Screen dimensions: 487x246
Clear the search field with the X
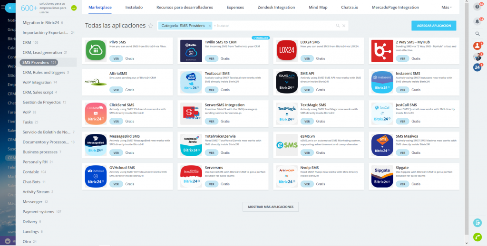344,26
